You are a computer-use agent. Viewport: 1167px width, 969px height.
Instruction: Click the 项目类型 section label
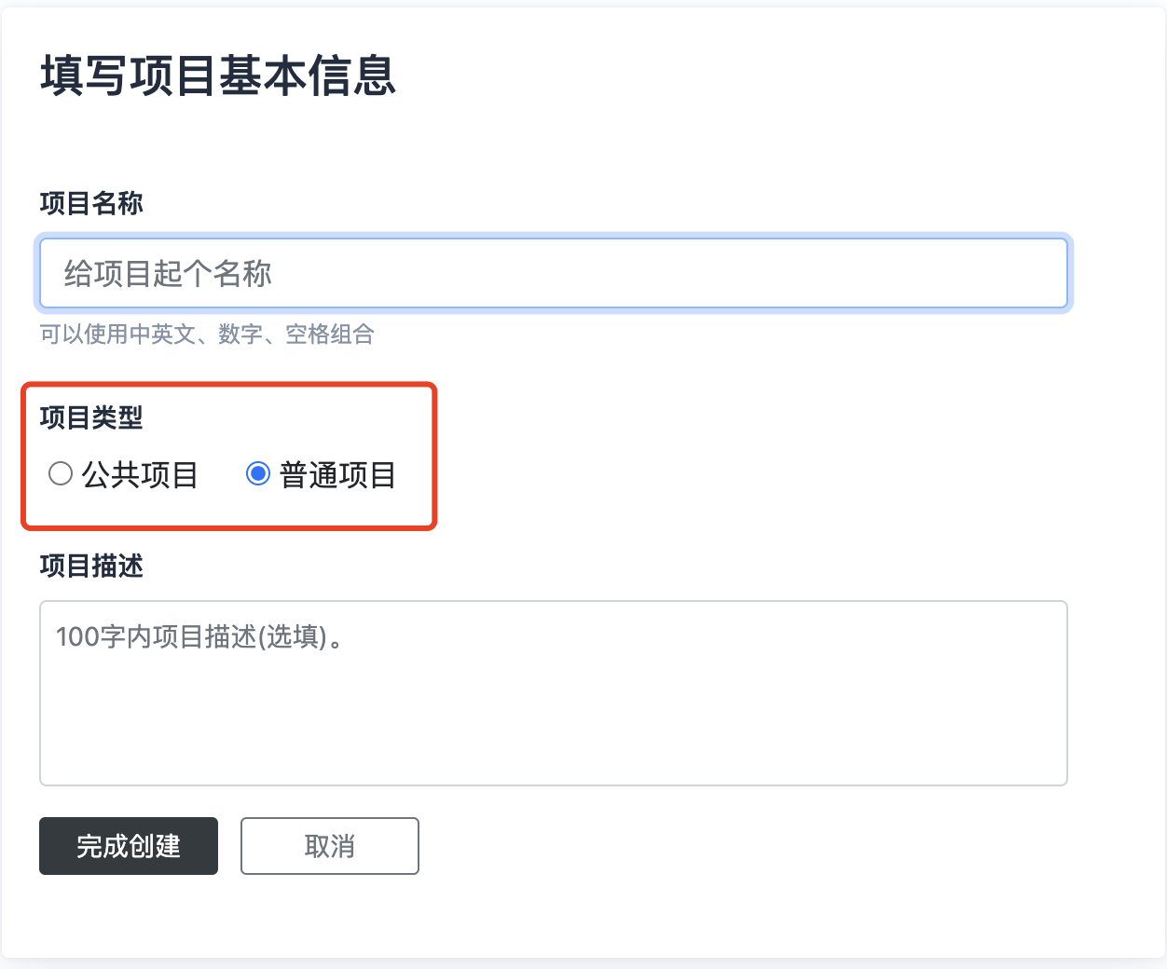pos(91,417)
